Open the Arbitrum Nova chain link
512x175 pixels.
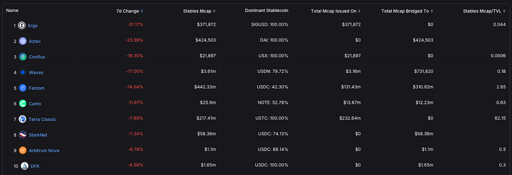click(44, 150)
